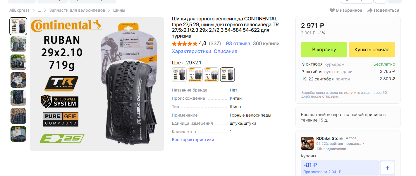Expand Все характеристики link

pyautogui.click(x=193, y=140)
